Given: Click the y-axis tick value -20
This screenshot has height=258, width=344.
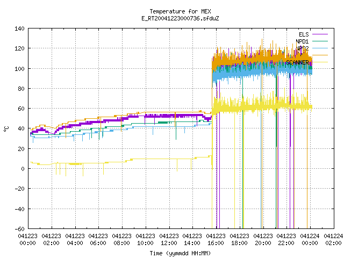Looking at the screenshot, I should pyautogui.click(x=19, y=189).
